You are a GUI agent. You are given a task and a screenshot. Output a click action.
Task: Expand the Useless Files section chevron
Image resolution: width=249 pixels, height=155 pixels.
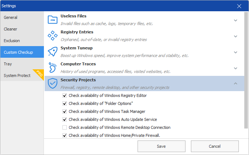(236, 20)
